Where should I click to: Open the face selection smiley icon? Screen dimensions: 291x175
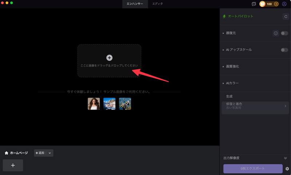pos(276,33)
